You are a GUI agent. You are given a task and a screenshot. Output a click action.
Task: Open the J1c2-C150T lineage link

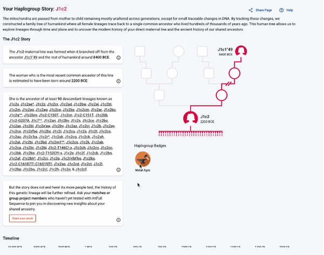(49, 115)
